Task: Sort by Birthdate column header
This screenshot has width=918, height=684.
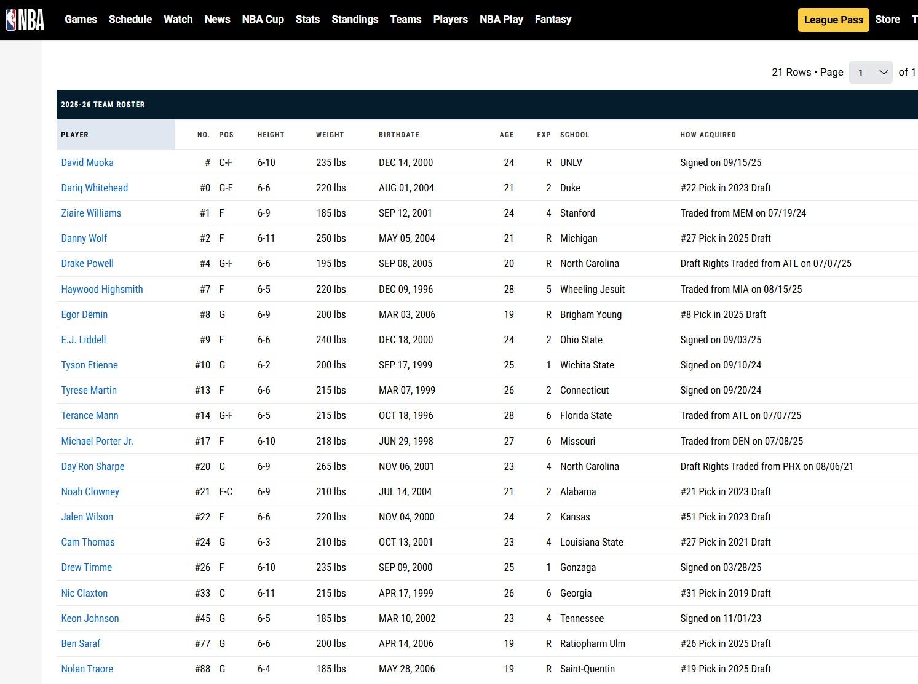Action: click(x=398, y=135)
